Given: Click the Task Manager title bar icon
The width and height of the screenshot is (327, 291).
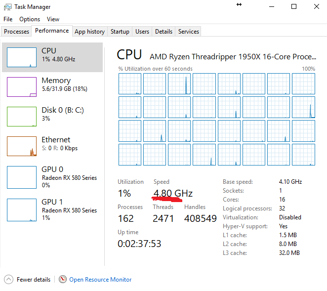Looking at the screenshot, I should (x=8, y=7).
